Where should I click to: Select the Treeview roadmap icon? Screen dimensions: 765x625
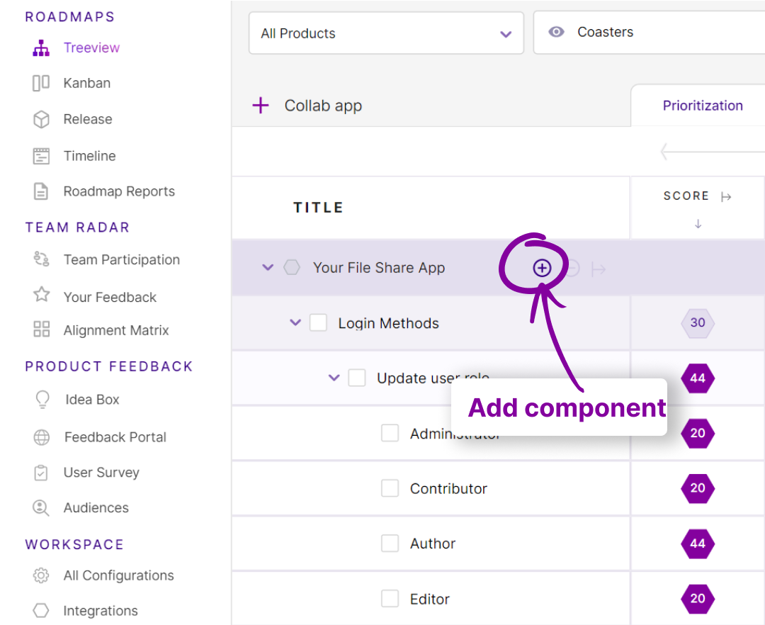click(41, 47)
